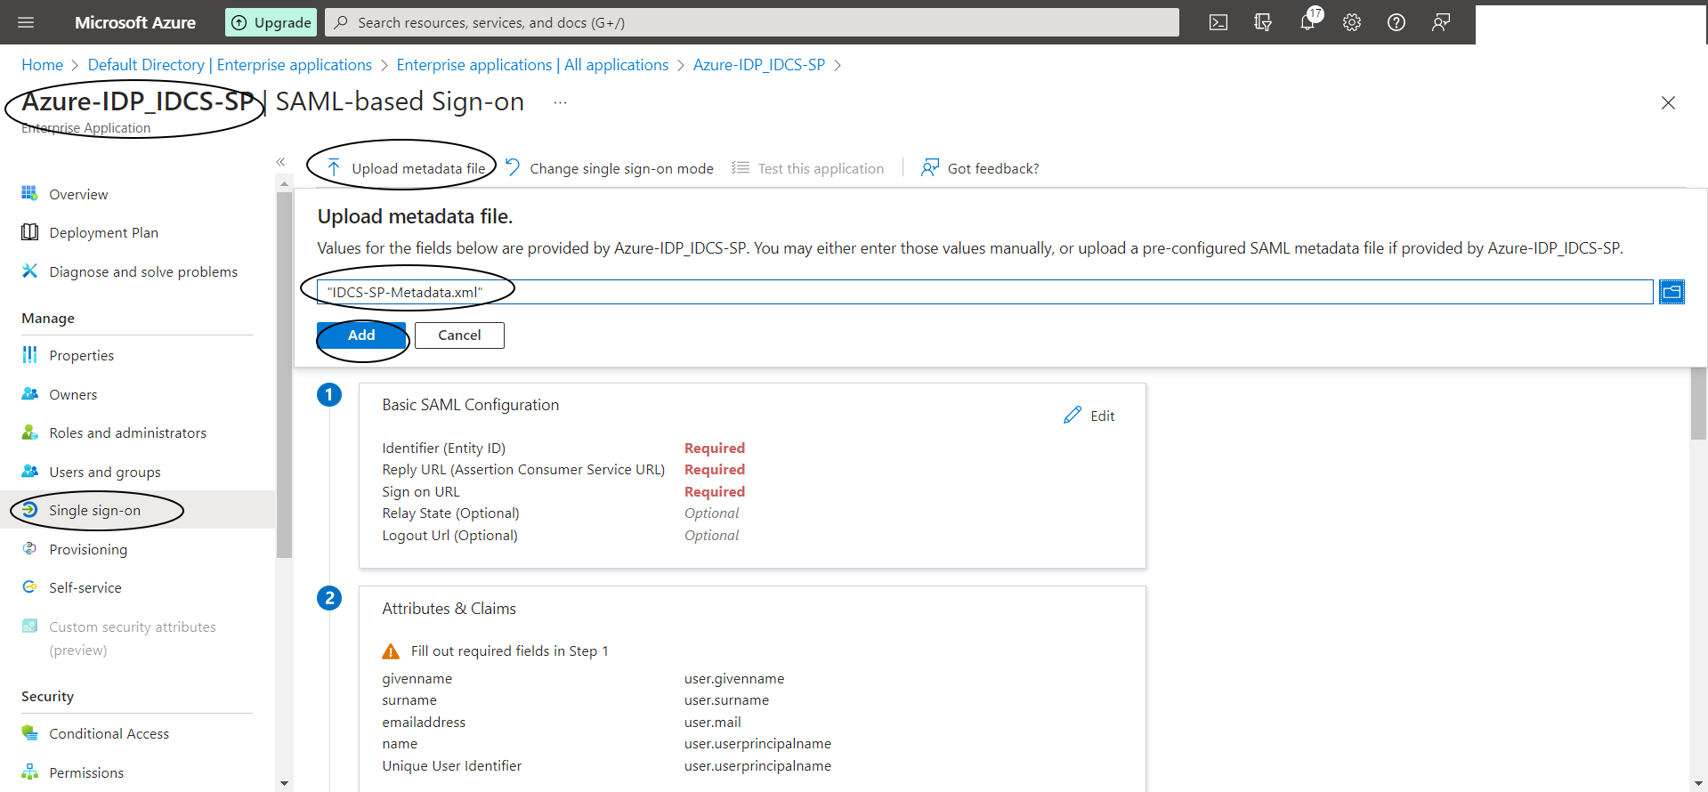Cancel the metadata upload
The image size is (1708, 792).
[x=459, y=335]
